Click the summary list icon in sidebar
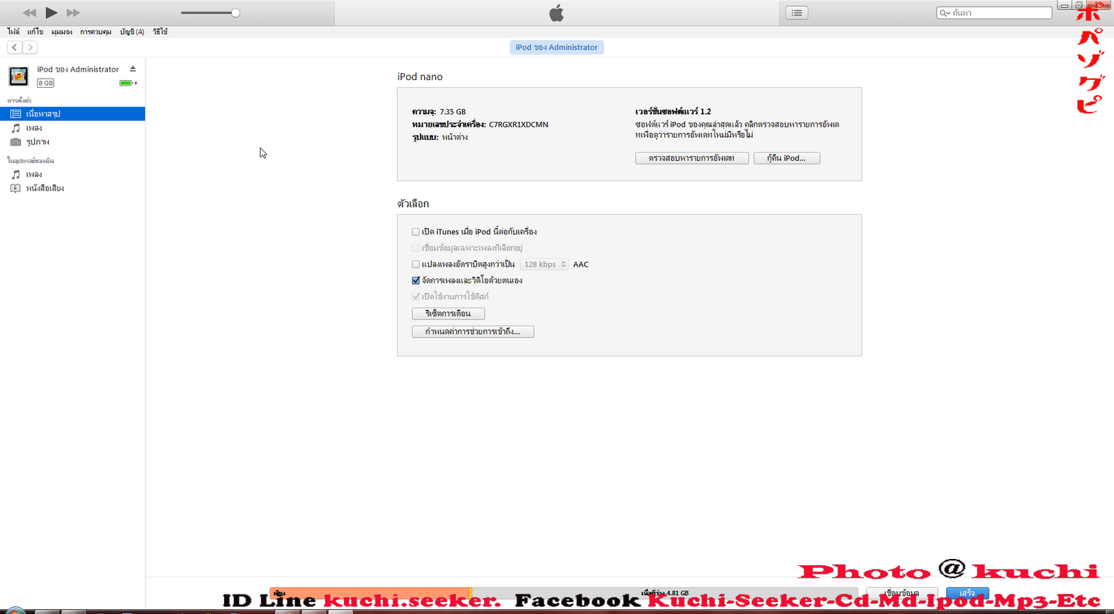 coord(15,113)
